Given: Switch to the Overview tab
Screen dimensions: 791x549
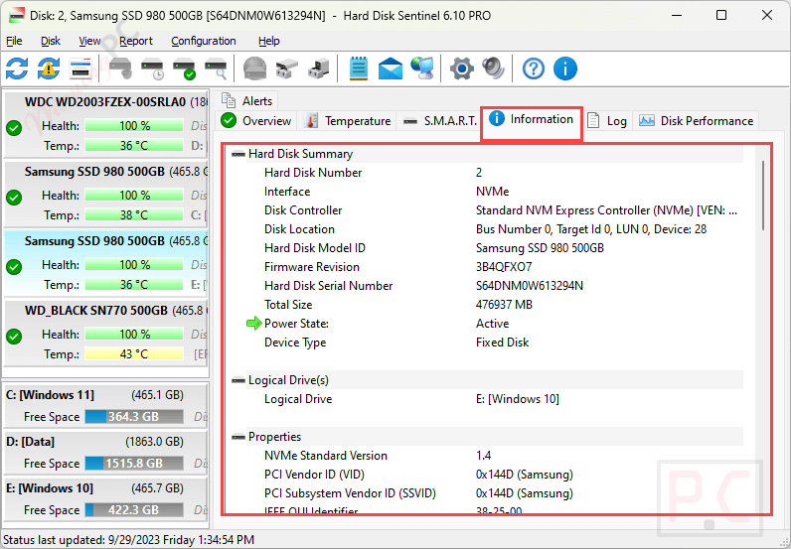Looking at the screenshot, I should coord(256,121).
